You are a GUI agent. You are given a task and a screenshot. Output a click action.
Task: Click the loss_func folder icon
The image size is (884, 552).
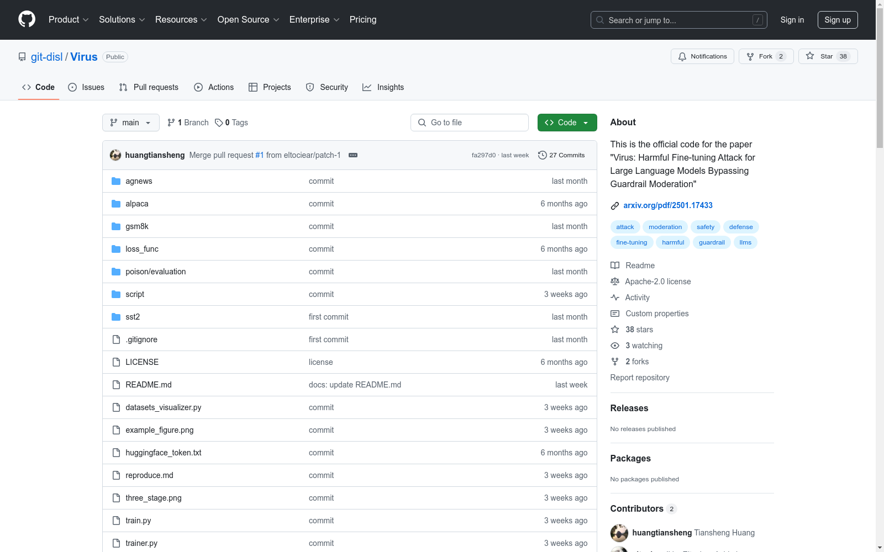(x=116, y=249)
